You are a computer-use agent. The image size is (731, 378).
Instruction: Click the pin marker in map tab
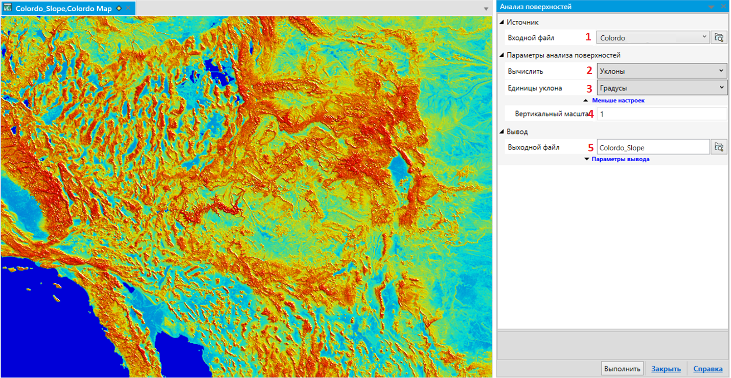[119, 9]
